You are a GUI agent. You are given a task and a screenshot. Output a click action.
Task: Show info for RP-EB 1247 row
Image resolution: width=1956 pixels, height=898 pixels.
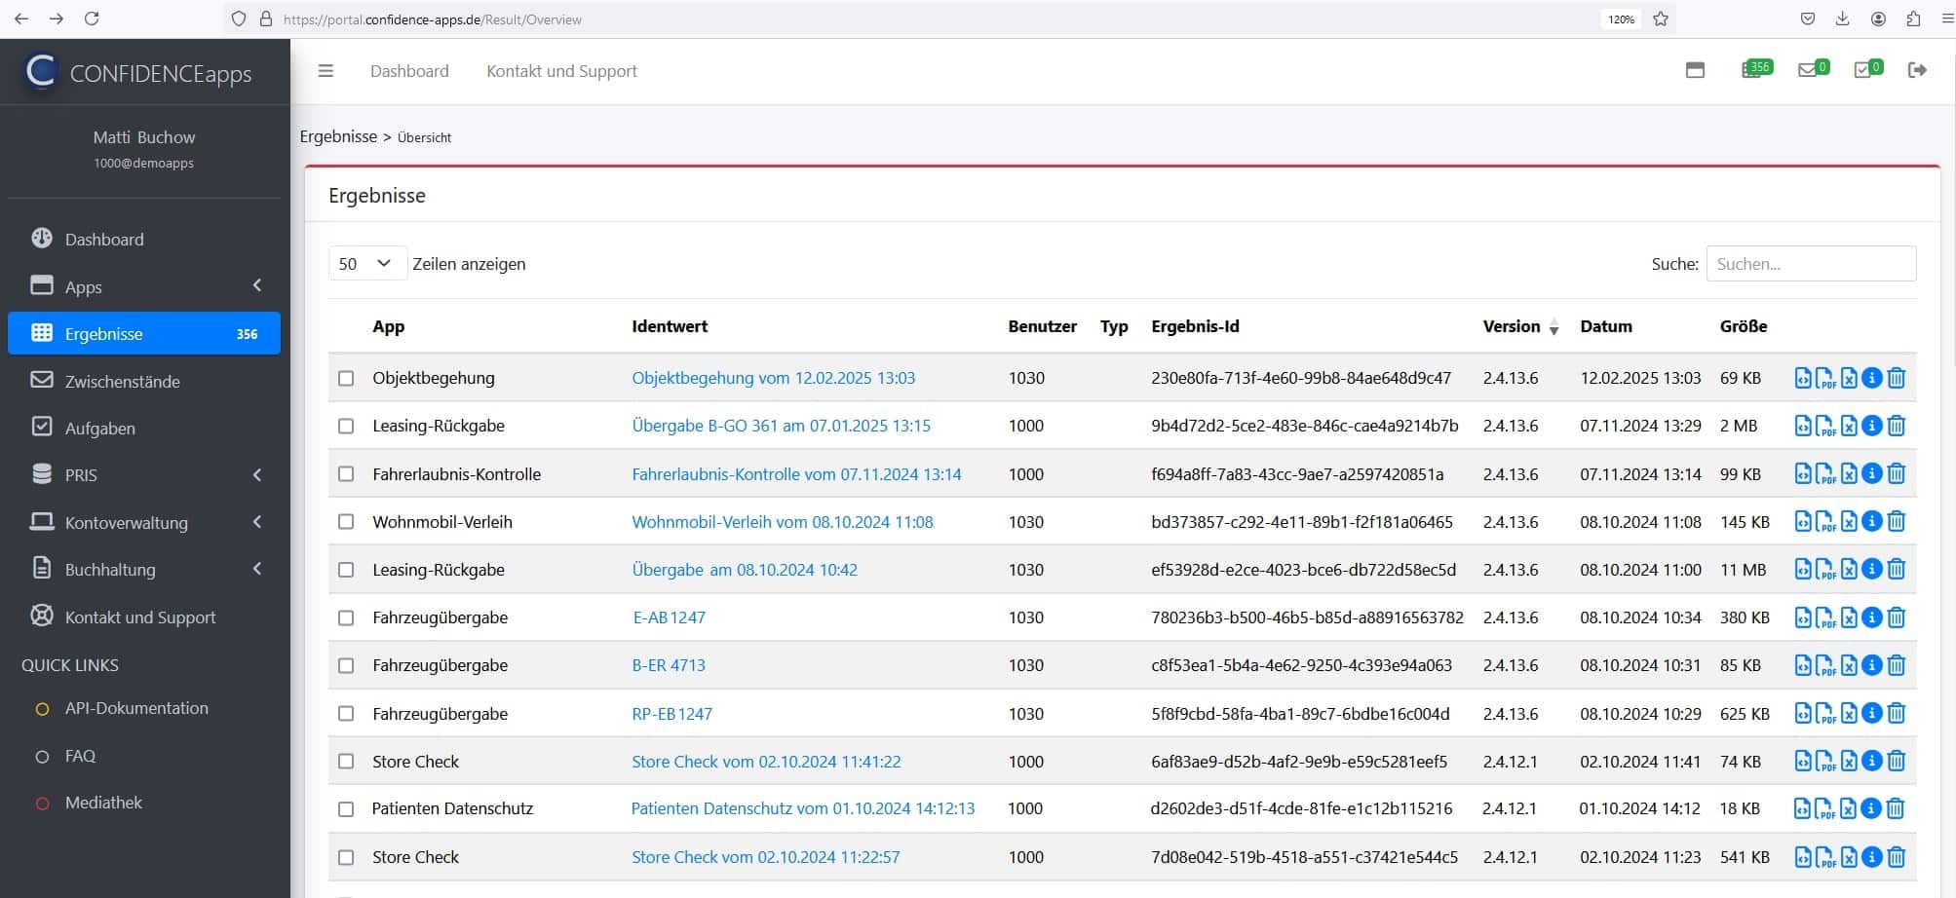click(x=1871, y=714)
